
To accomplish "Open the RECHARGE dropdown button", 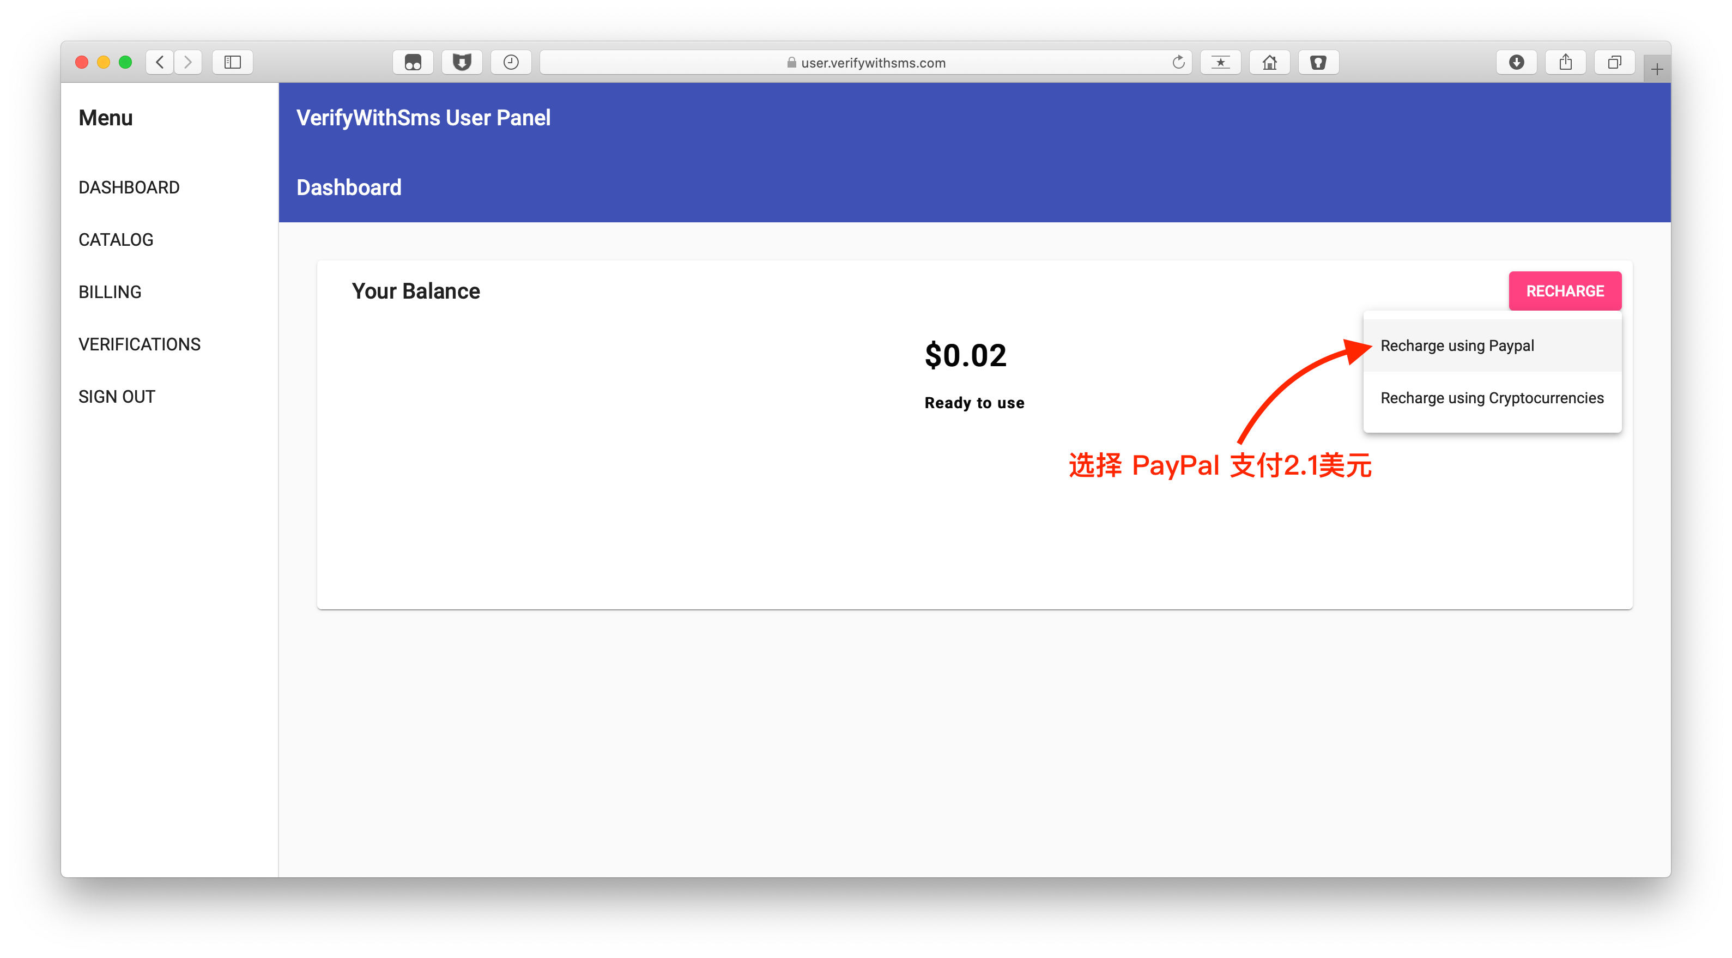I will point(1565,291).
